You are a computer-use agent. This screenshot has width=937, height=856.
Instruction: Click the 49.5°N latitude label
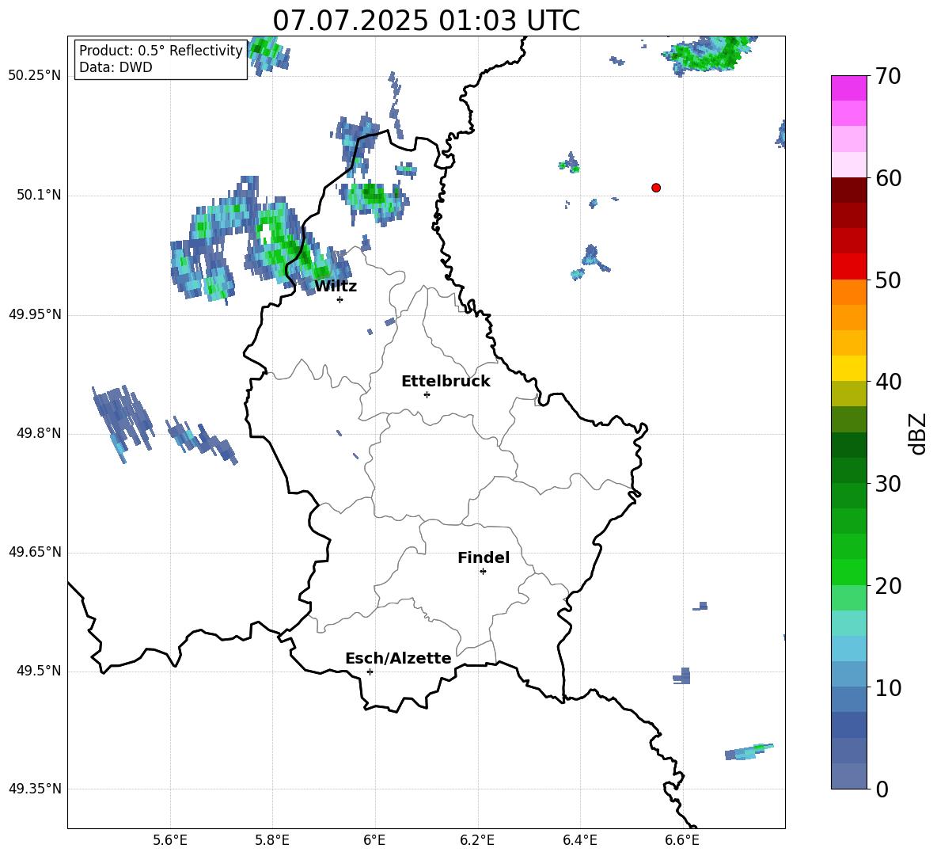coord(39,671)
